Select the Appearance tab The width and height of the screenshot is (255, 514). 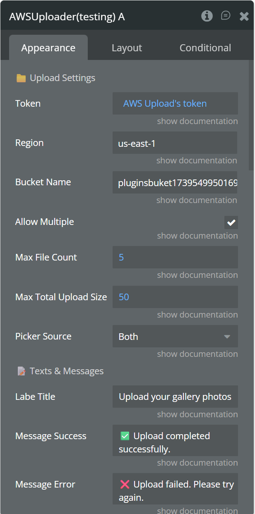pyautogui.click(x=48, y=48)
